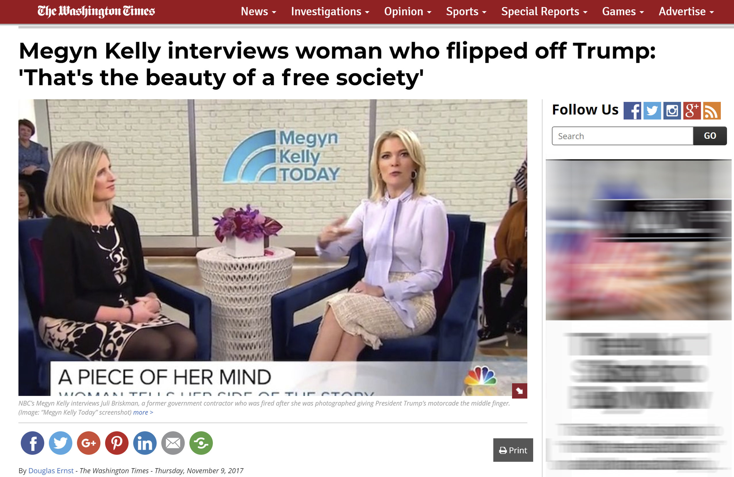Open author Douglas Ernst link
The height and width of the screenshot is (477, 734).
pos(51,470)
